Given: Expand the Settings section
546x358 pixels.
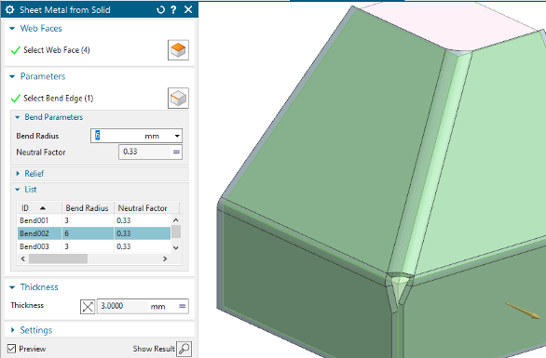Looking at the screenshot, I should tap(12, 330).
